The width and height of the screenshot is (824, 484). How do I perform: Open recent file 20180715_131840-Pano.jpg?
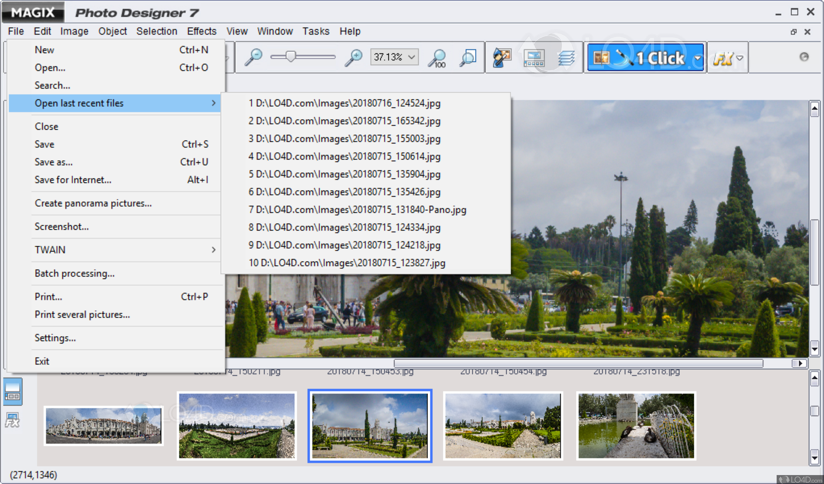357,209
